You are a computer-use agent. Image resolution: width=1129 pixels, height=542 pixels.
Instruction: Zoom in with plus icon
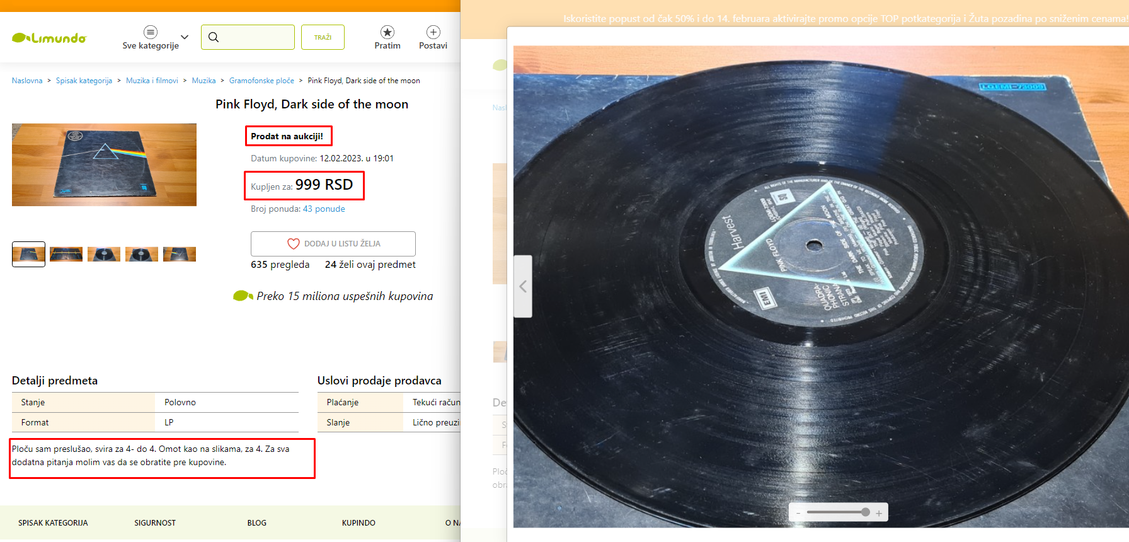pos(879,513)
